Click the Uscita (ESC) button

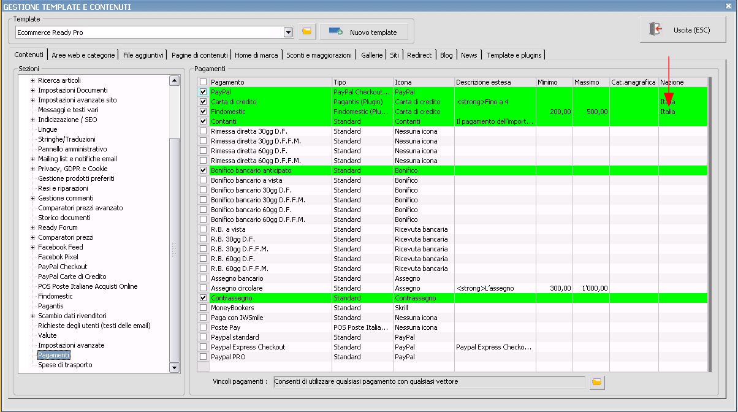click(683, 29)
